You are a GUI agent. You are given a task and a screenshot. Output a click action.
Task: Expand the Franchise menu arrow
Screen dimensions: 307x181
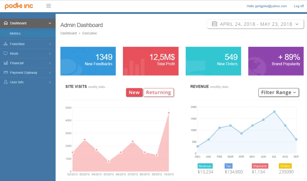click(50, 44)
